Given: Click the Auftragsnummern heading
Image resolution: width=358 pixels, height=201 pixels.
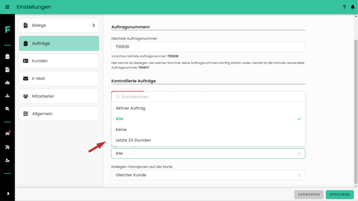Looking at the screenshot, I should (x=131, y=27).
